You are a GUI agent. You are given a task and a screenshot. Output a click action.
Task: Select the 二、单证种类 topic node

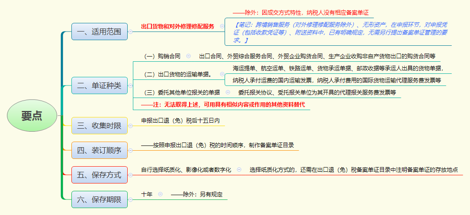[x=100, y=85]
